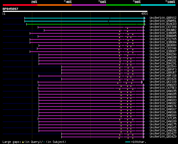The image size is (178, 144).
Task: Click the orange ~40% identity legend bar
Action: click(x=55, y=5)
